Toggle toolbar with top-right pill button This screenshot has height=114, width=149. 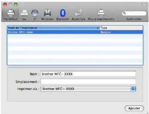pos(144,4)
